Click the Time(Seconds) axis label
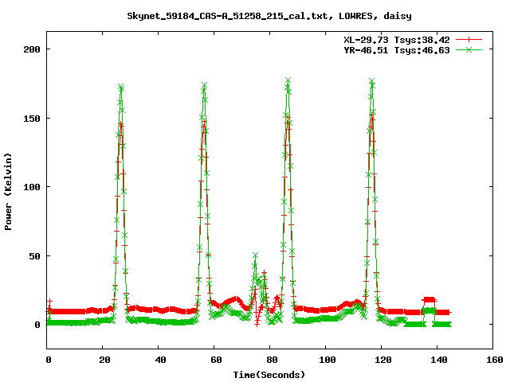The height and width of the screenshot is (382, 510). (269, 375)
